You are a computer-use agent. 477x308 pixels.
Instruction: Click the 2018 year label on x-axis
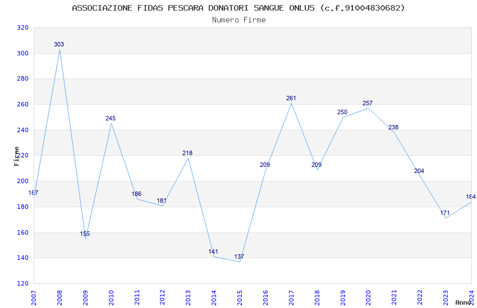click(x=317, y=298)
